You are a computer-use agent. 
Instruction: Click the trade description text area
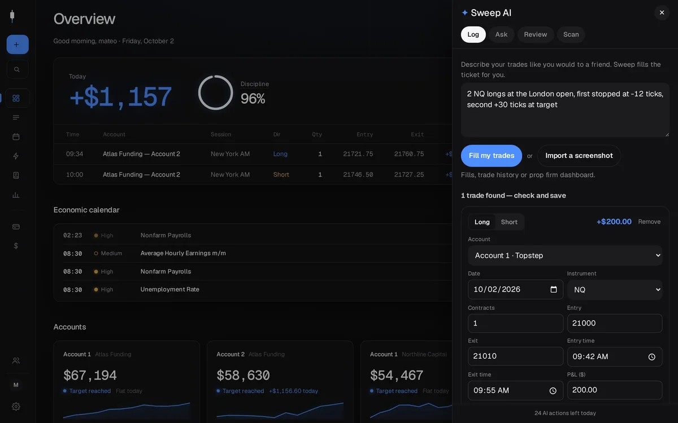(x=565, y=110)
